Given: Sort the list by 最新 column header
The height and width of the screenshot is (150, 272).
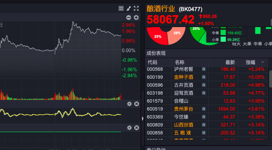Looking at the screenshot, I should 230,62.
